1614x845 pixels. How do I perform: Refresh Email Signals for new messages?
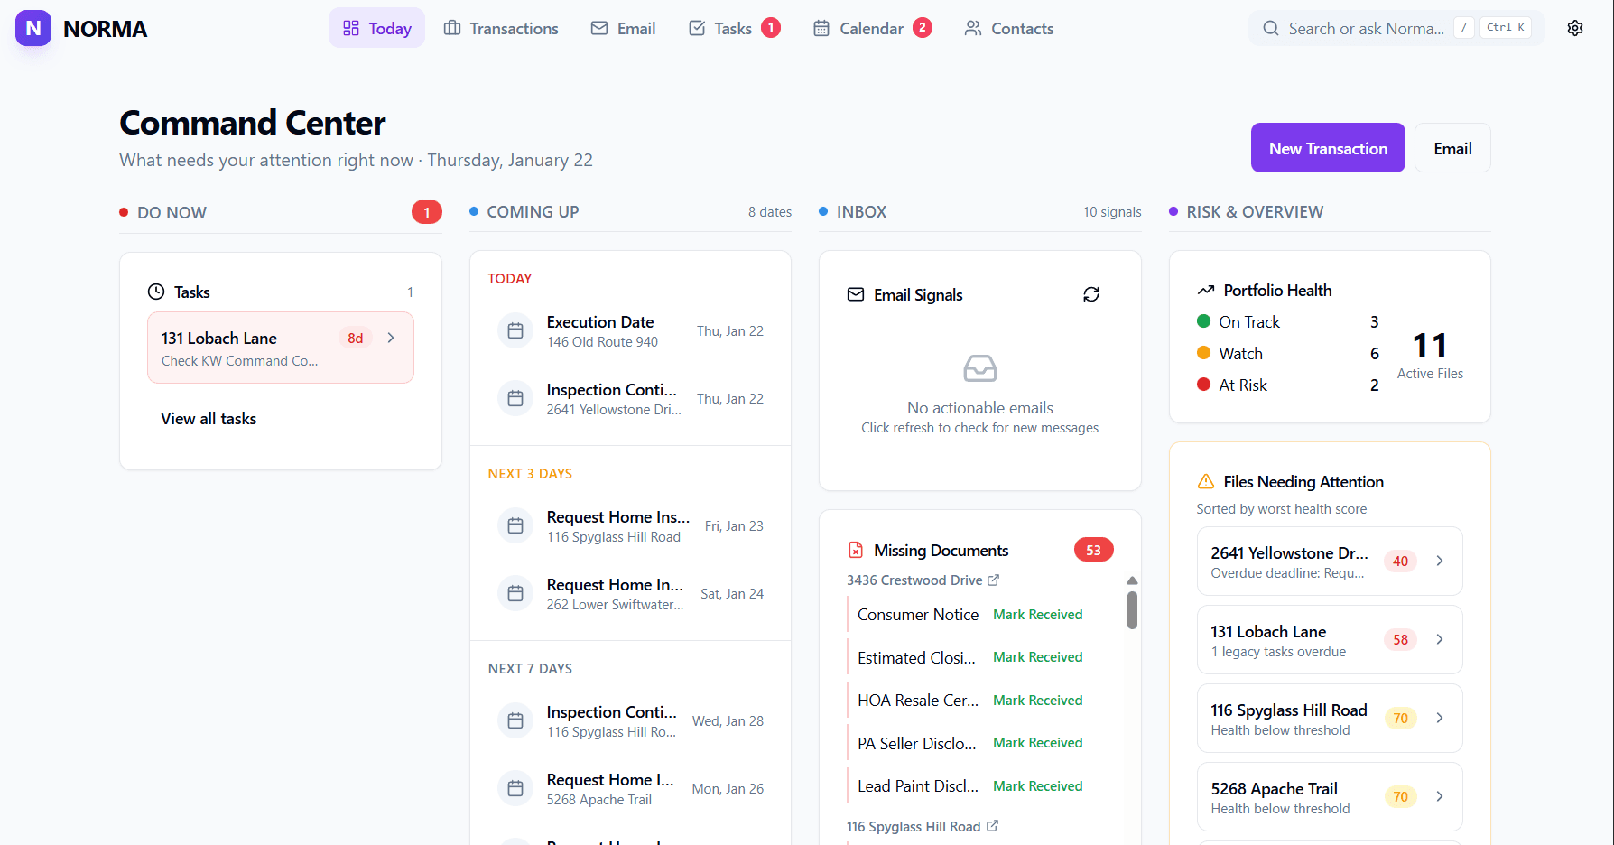[x=1091, y=294]
